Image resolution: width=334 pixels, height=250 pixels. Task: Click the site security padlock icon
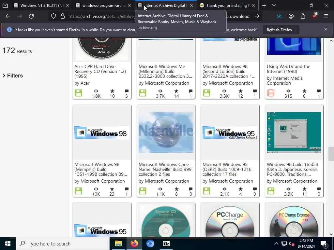[62, 16]
